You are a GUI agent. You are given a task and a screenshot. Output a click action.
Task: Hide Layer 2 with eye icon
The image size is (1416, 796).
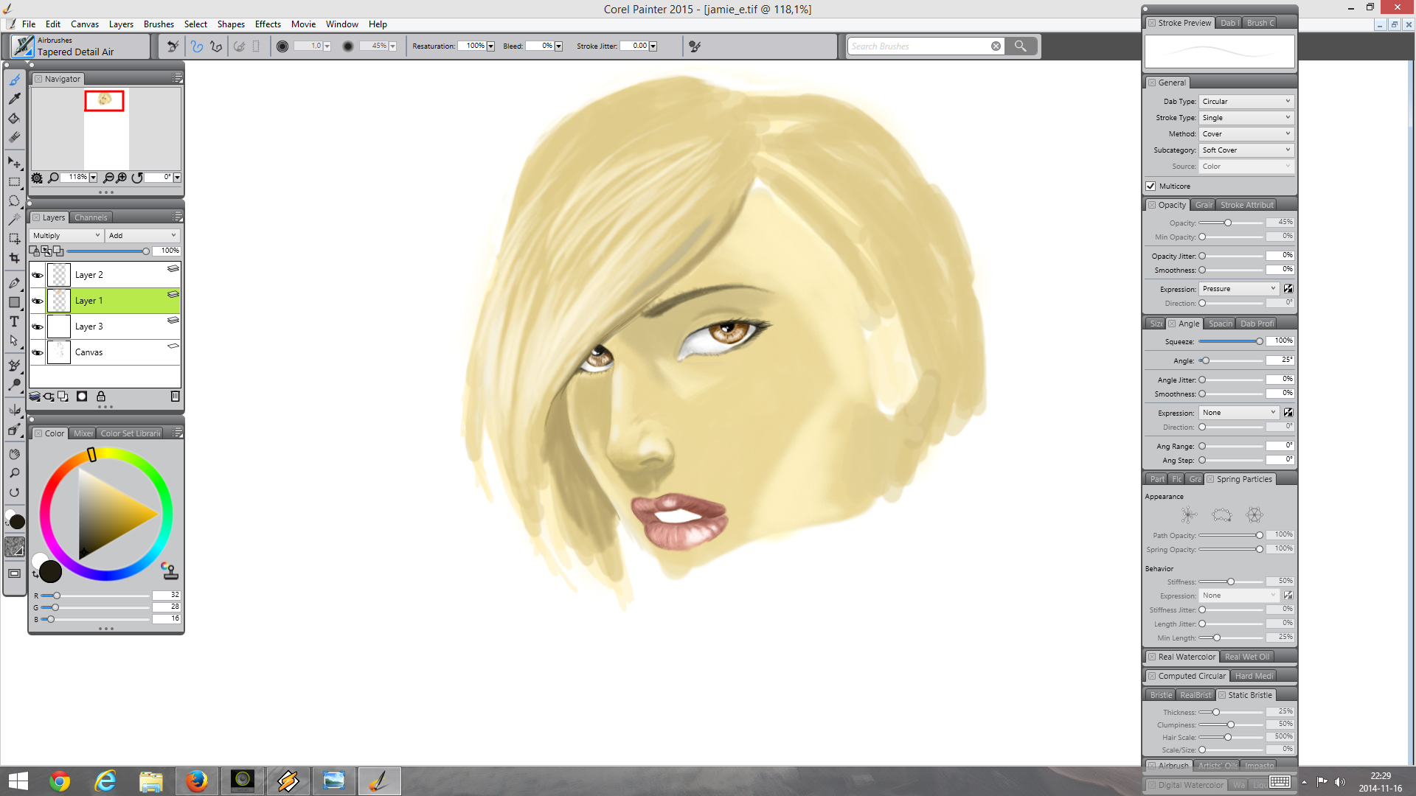click(37, 275)
